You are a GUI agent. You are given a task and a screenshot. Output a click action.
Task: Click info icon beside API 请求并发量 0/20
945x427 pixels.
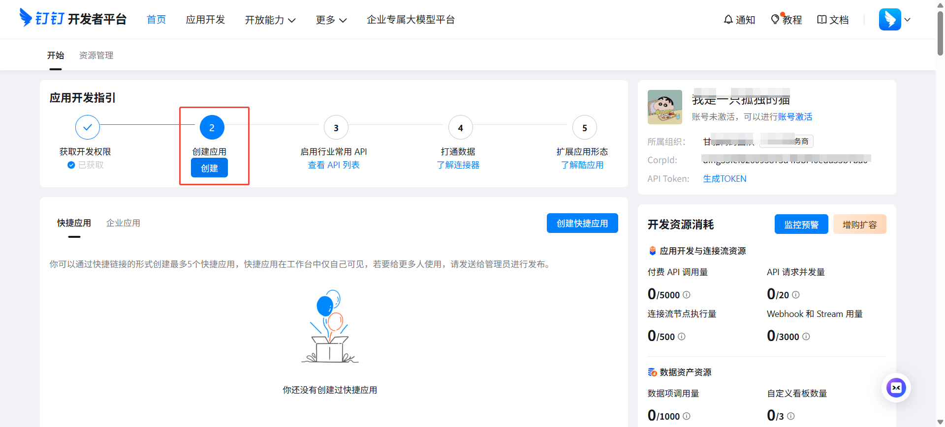[x=796, y=295]
